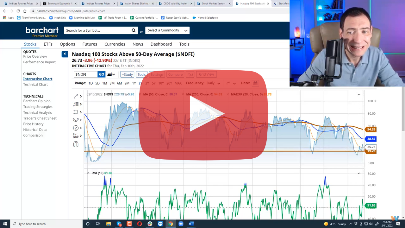Open the Futures menu
This screenshot has height=228, width=405.
click(x=90, y=44)
